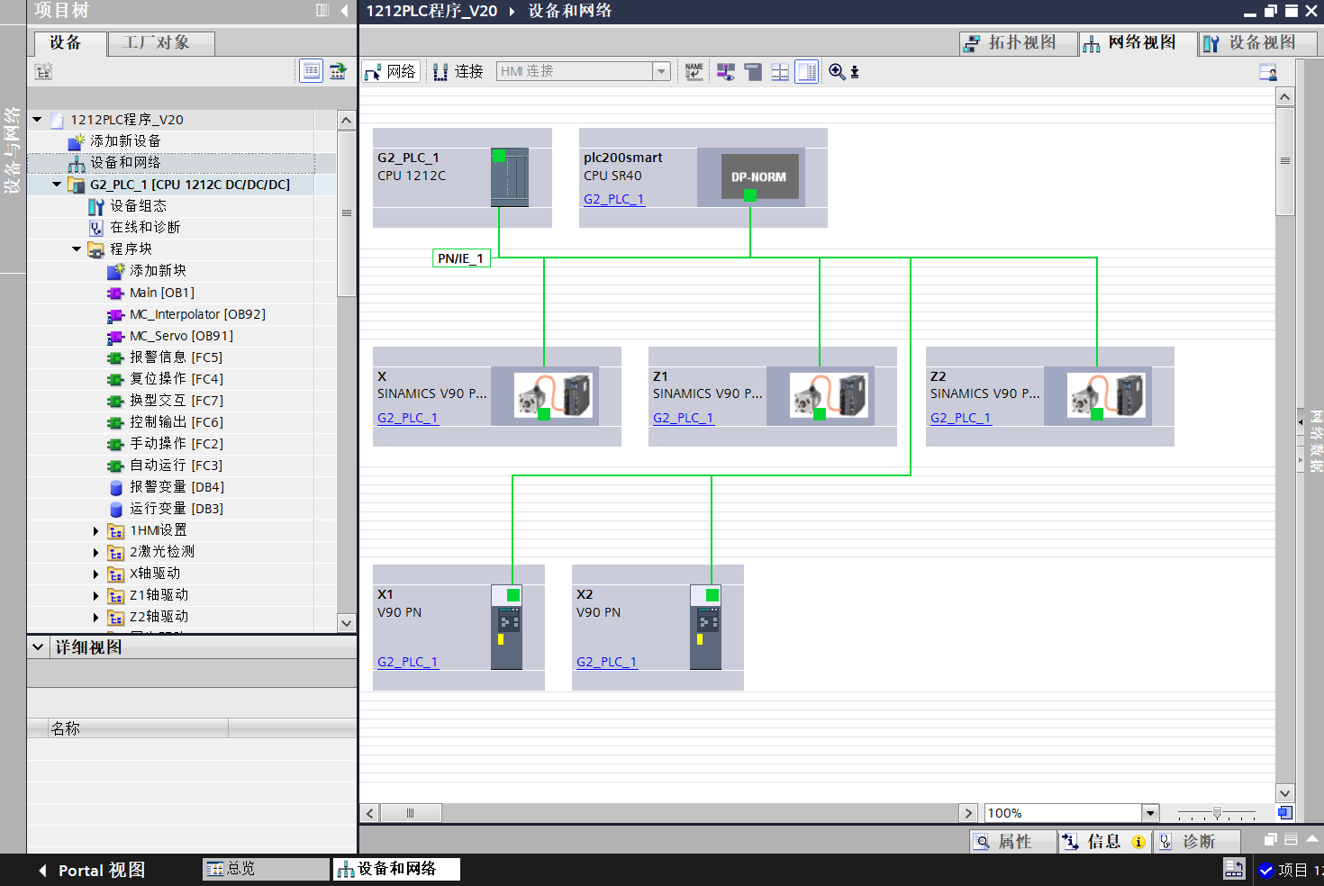Click the PN/IE_1 network label
The height and width of the screenshot is (886, 1324).
click(x=461, y=258)
